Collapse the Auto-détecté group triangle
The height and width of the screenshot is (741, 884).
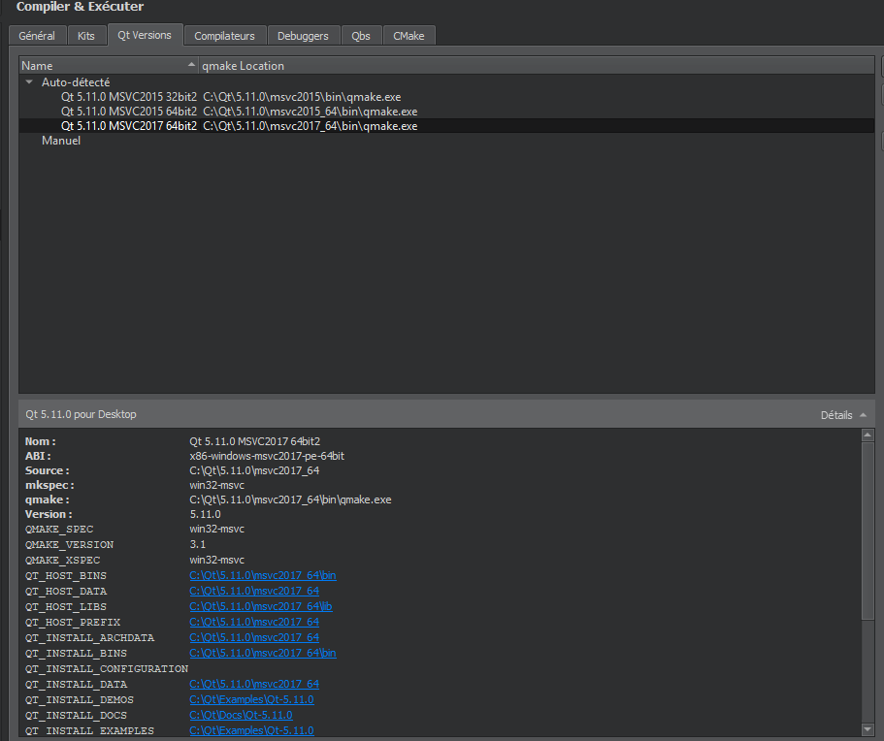29,82
